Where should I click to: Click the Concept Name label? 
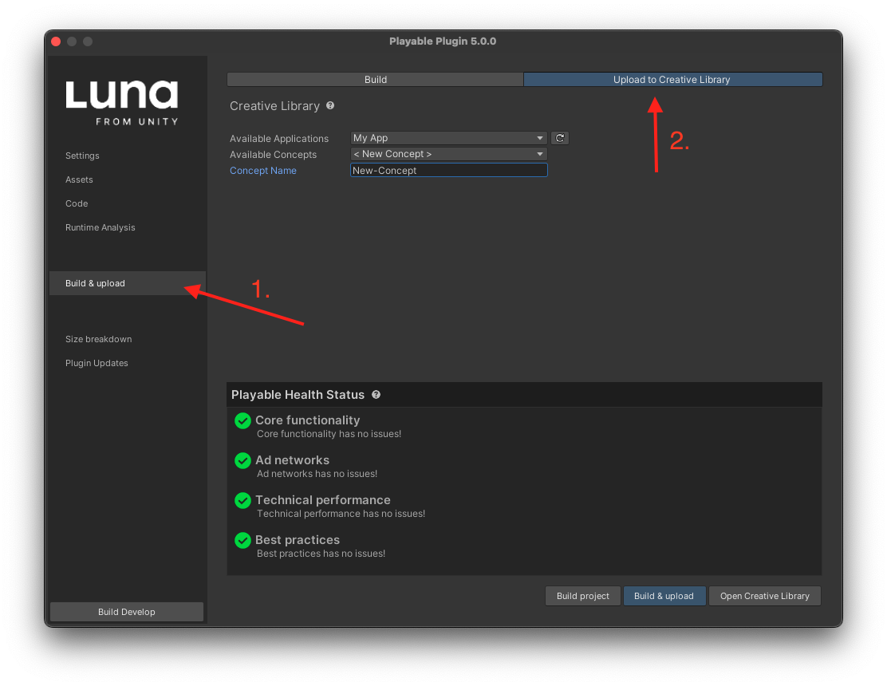tap(263, 171)
